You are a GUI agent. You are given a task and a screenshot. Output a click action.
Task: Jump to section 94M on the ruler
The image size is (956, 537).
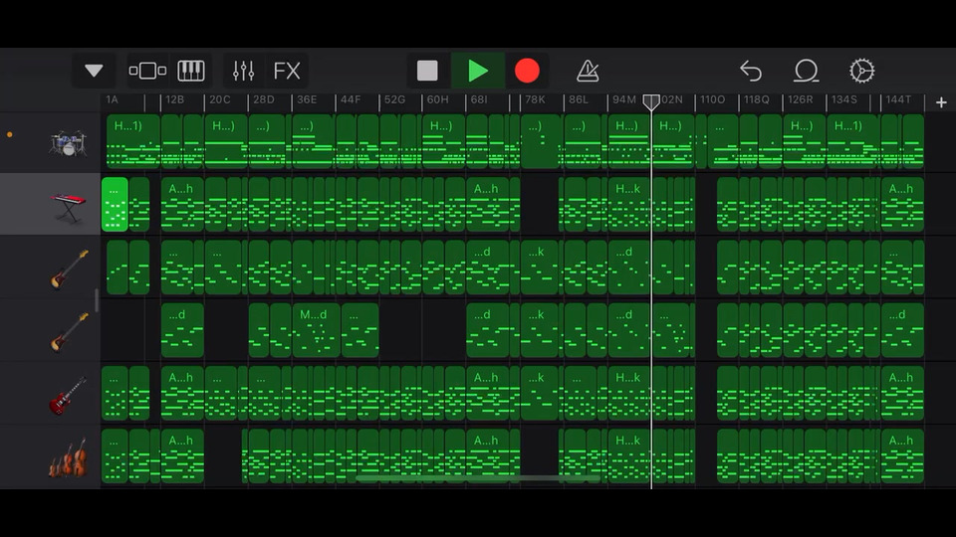coord(624,99)
